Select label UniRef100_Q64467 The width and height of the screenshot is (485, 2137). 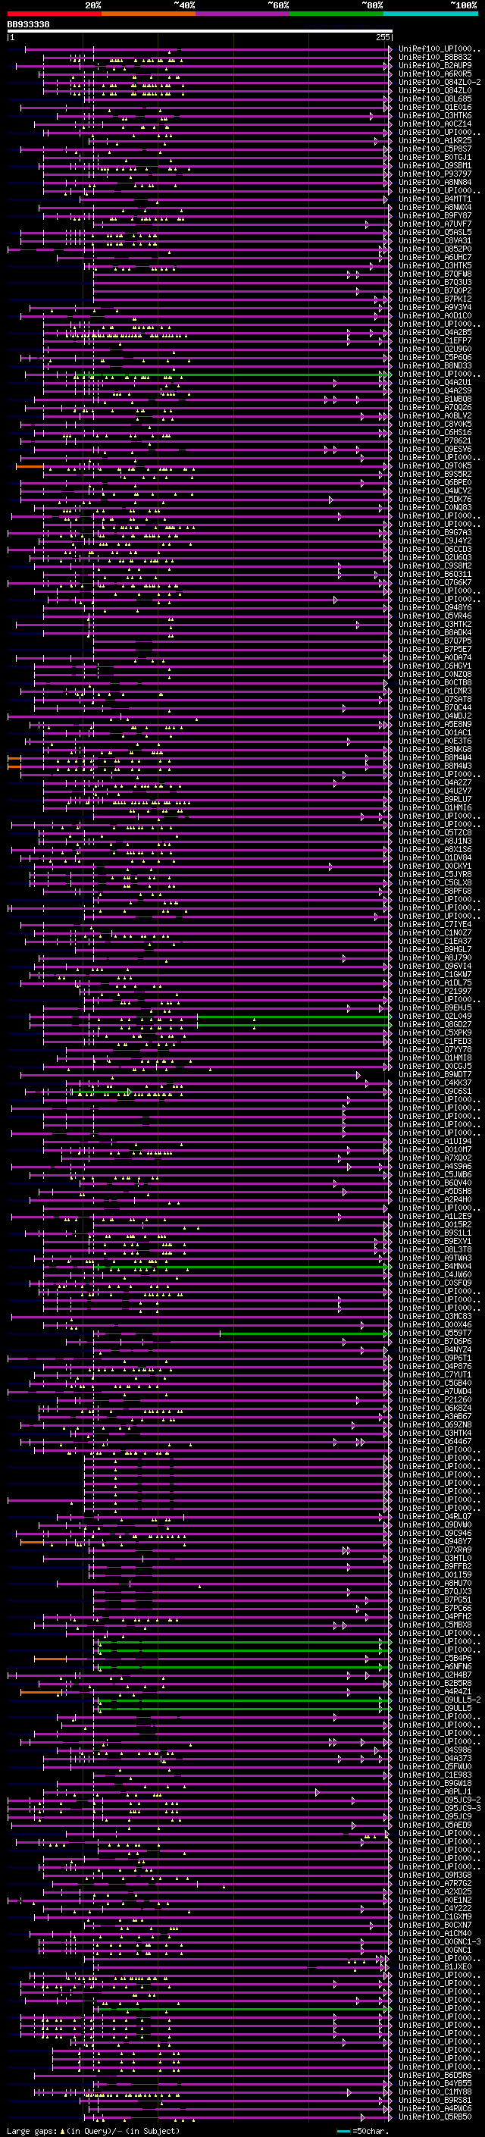click(435, 1441)
